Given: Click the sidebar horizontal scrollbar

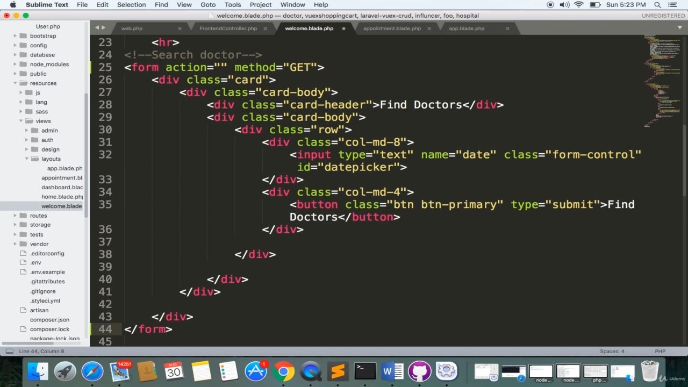Looking at the screenshot, I should click(x=43, y=343).
